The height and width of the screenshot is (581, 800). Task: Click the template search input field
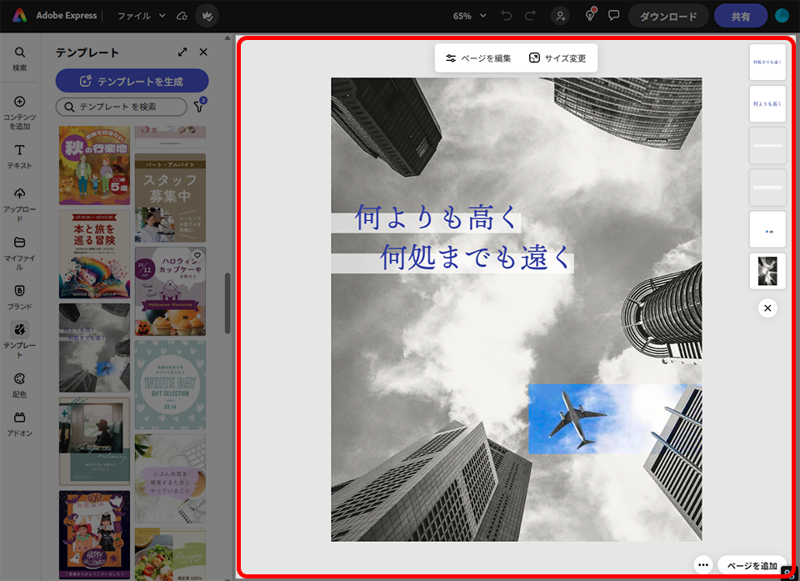click(125, 107)
